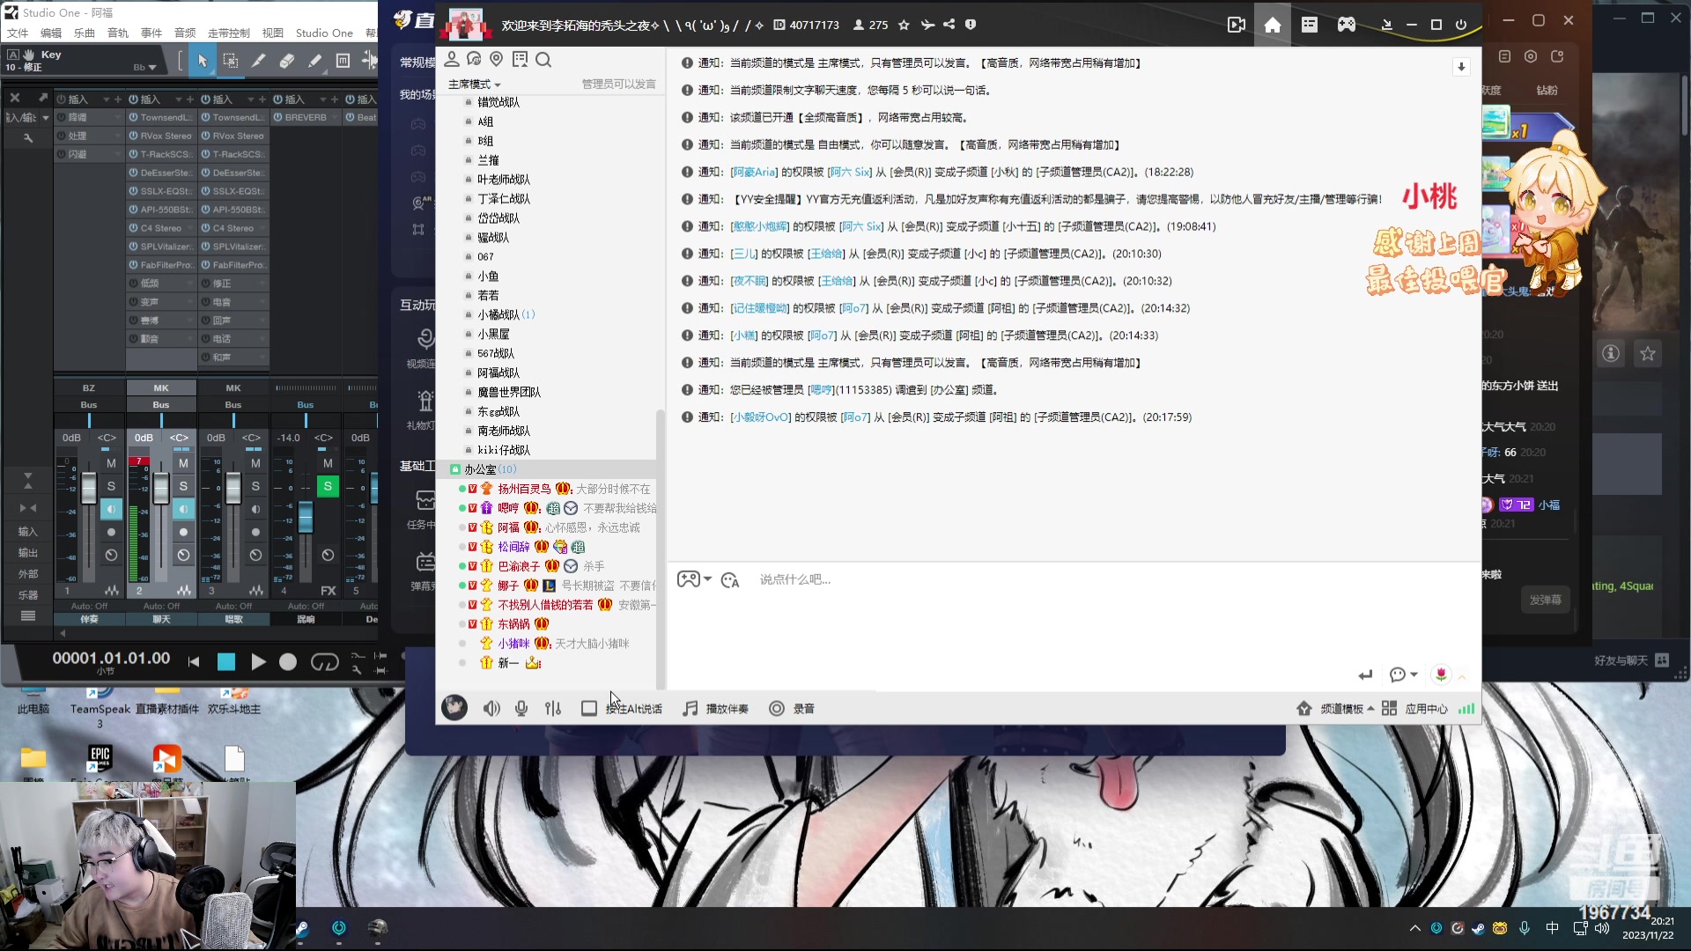
Task: Click the 录音 button in YY
Action: coord(792,709)
